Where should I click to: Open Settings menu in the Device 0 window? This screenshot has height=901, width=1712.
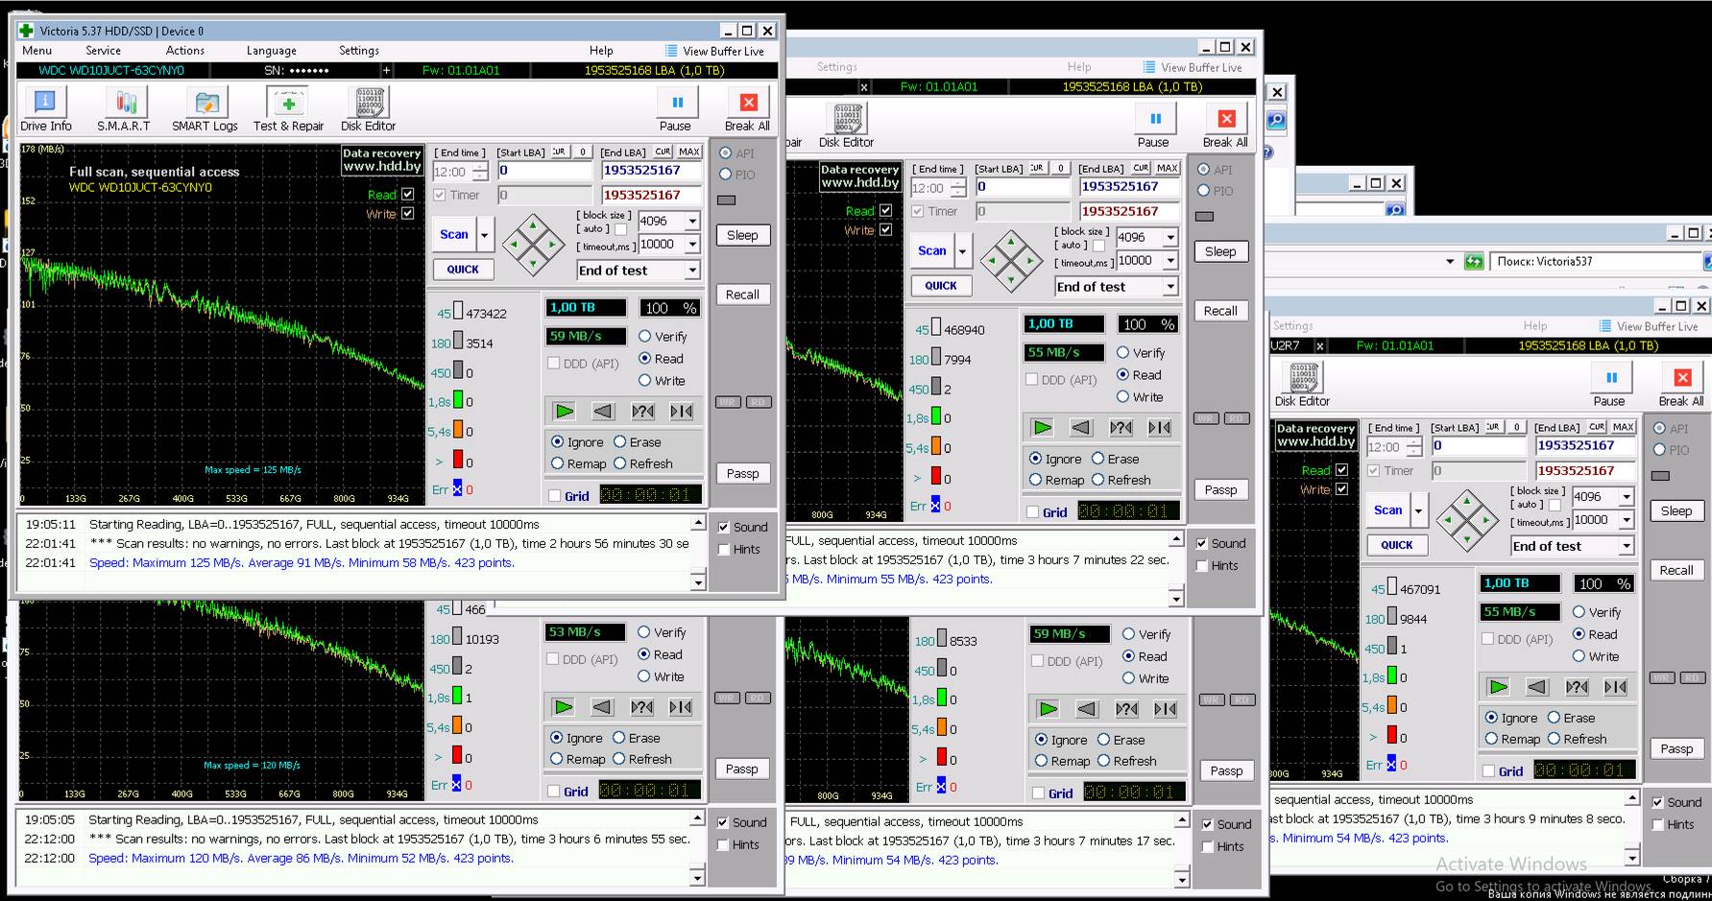[x=358, y=51]
